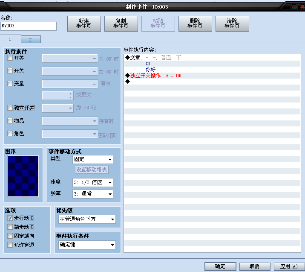
Task: Open the 类型 dropdown showing 固定
Action: point(93,160)
